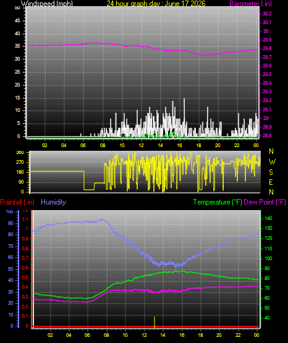The image size is (288, 343).
Task: Click the 04 hour label under the rainfall chart
Action: pos(69,335)
